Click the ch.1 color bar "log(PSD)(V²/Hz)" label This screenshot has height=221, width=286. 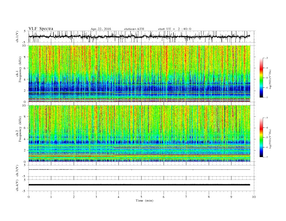[270, 79]
